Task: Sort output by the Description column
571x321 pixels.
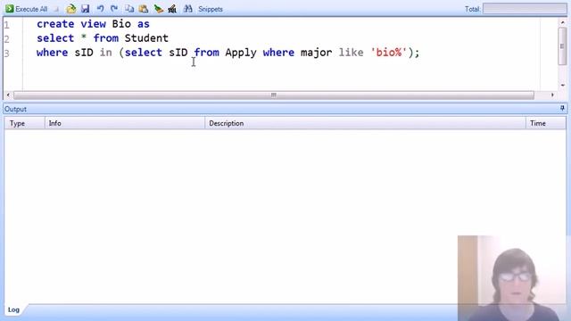Action: pyautogui.click(x=365, y=123)
